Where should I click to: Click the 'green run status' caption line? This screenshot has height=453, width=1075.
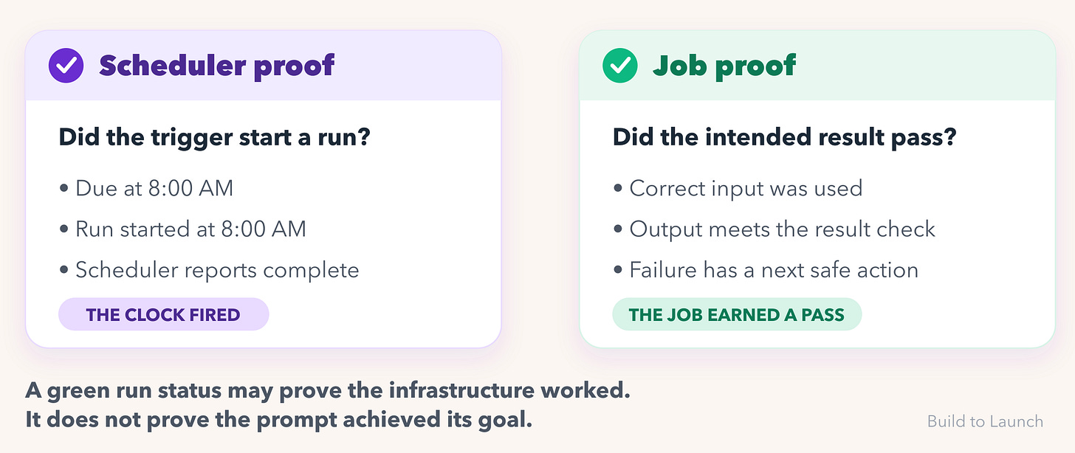(328, 390)
